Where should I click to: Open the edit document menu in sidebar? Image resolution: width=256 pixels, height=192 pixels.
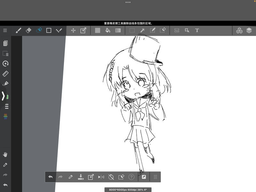5,43
